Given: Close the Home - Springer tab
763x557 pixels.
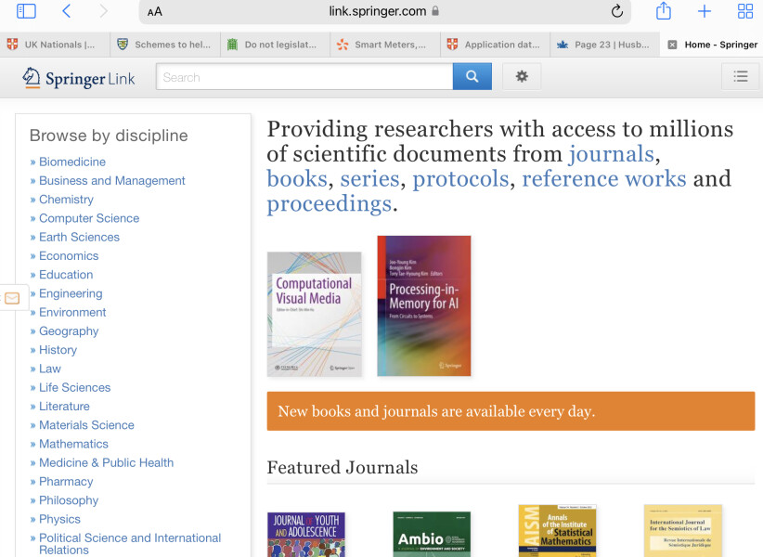Looking at the screenshot, I should (672, 45).
